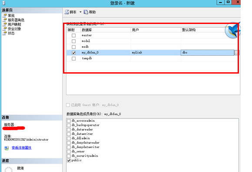Enable the db_denydatawriter role
This screenshot has height=172, width=252.
(x=69, y=147)
